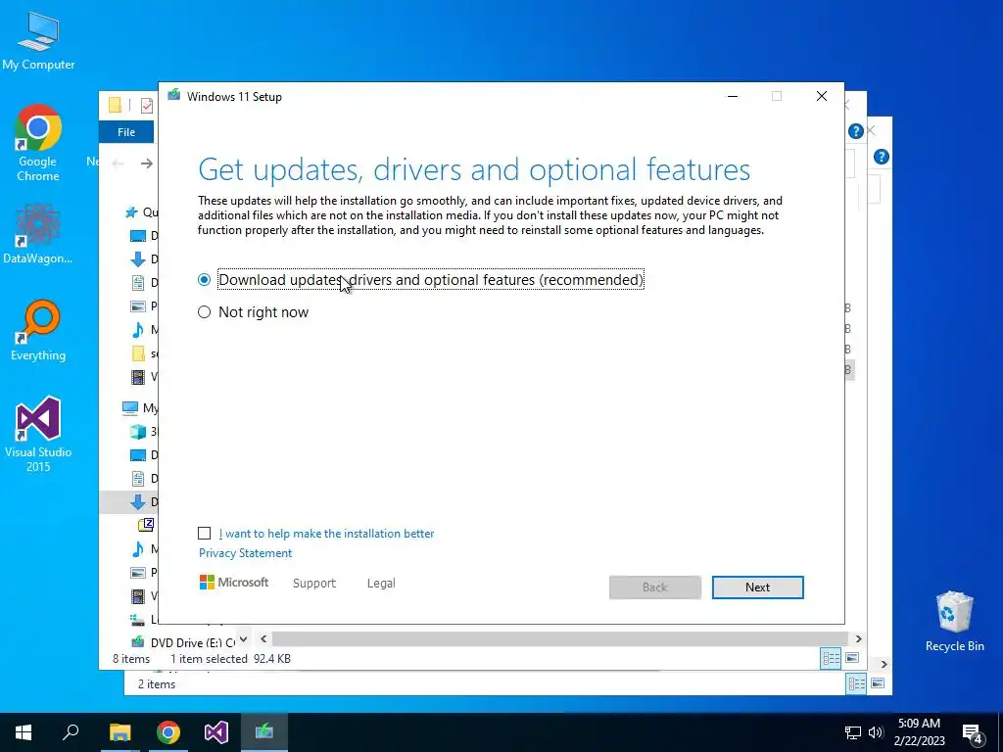Expand the DVD Drive navigation pane chevron
Screen dimensions: 1003x752
[244, 639]
